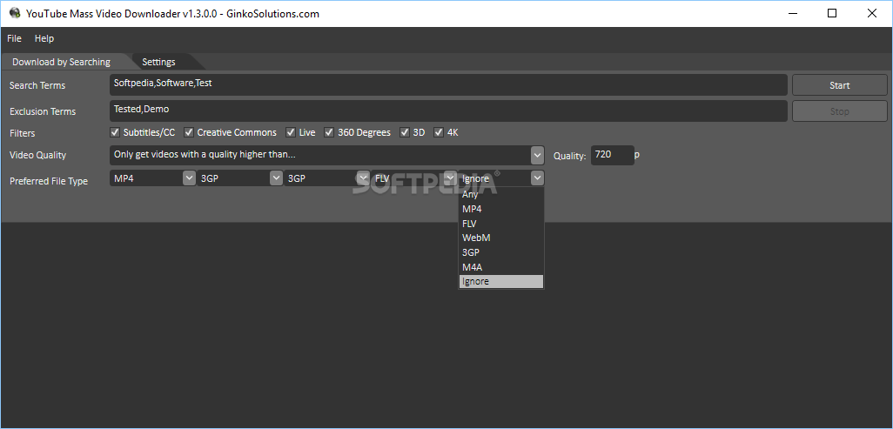Select MP4 from the open dropdown list
Screen dimensions: 893x429
pyautogui.click(x=501, y=209)
